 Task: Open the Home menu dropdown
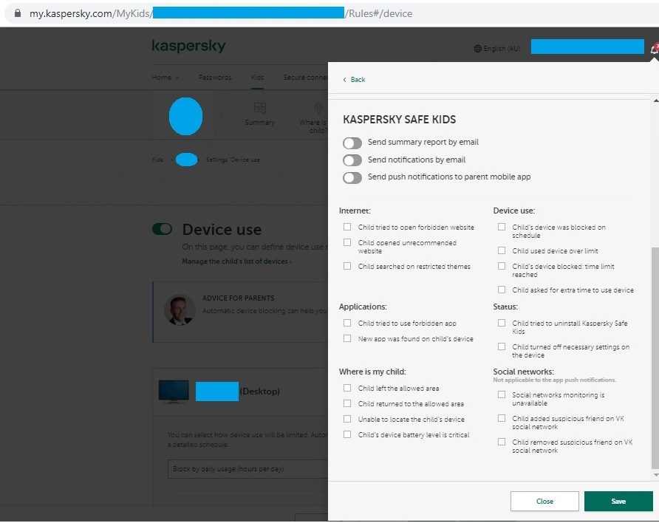click(165, 78)
